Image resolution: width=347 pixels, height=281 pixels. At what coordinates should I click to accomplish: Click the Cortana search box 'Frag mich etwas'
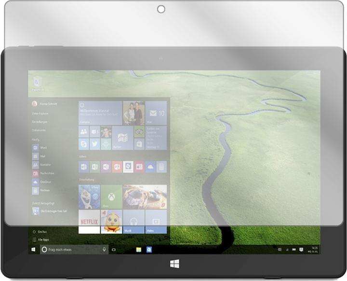pos(74,250)
